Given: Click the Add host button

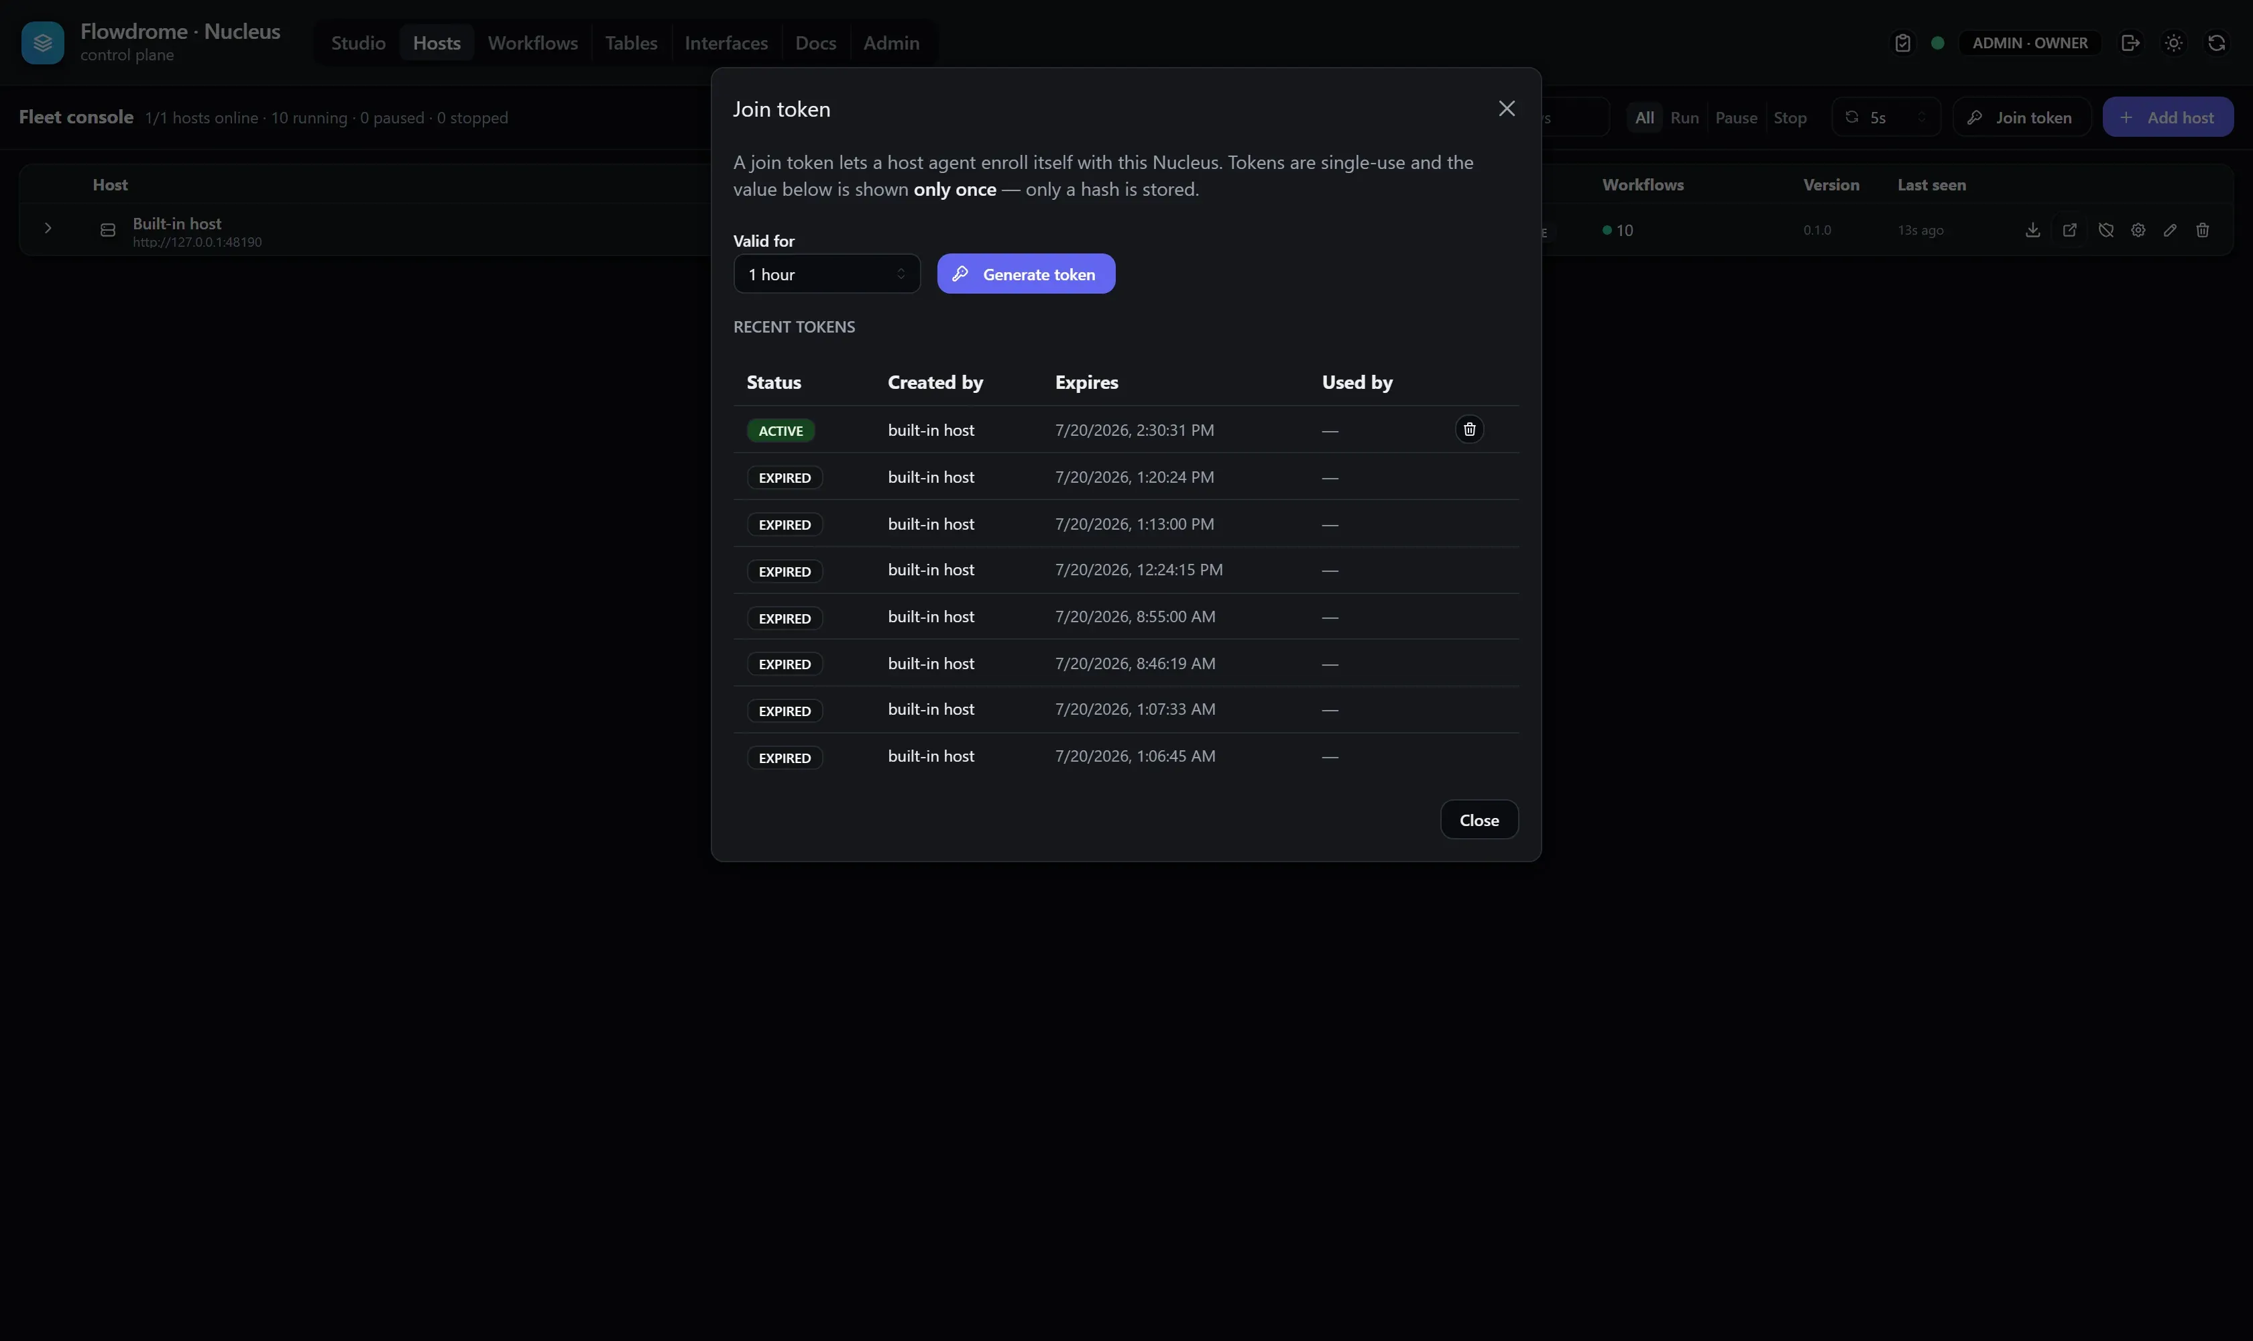Looking at the screenshot, I should pos(2168,117).
